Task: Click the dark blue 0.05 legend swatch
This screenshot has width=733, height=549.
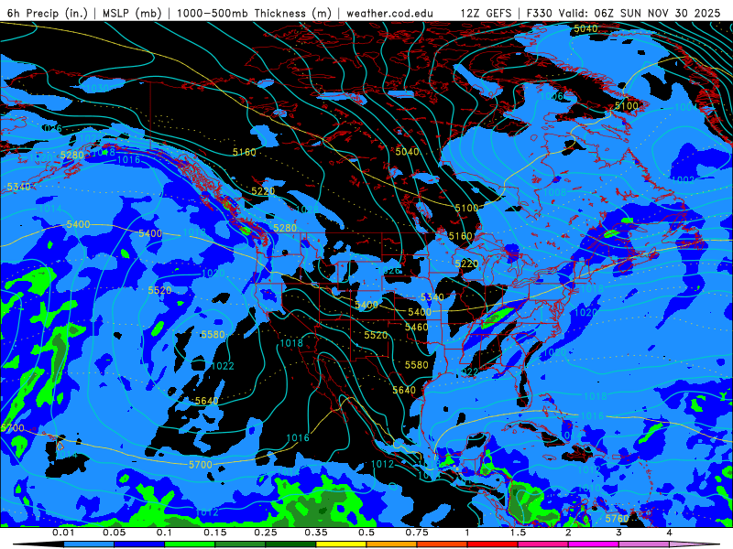Action: click(x=139, y=544)
